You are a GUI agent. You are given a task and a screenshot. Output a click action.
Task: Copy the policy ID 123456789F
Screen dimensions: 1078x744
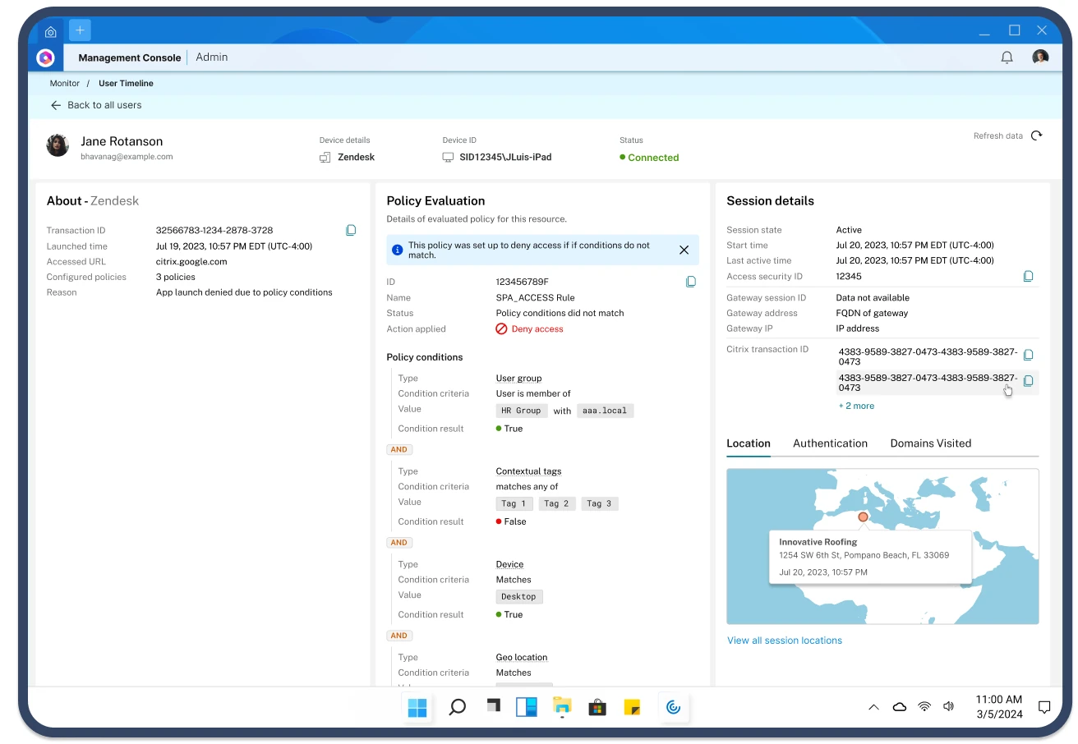691,282
